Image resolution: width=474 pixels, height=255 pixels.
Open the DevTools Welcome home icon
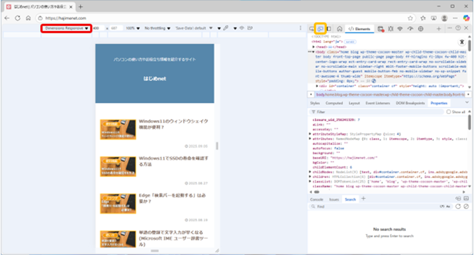point(339,29)
